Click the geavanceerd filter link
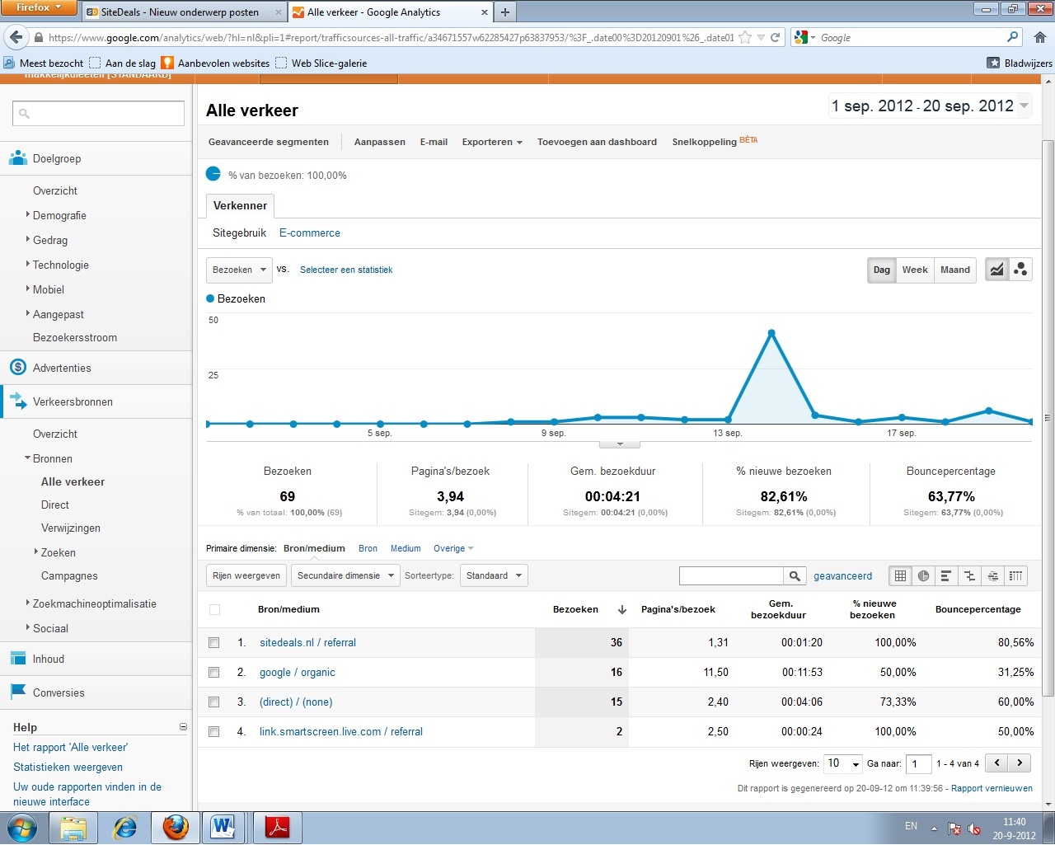 click(x=842, y=576)
